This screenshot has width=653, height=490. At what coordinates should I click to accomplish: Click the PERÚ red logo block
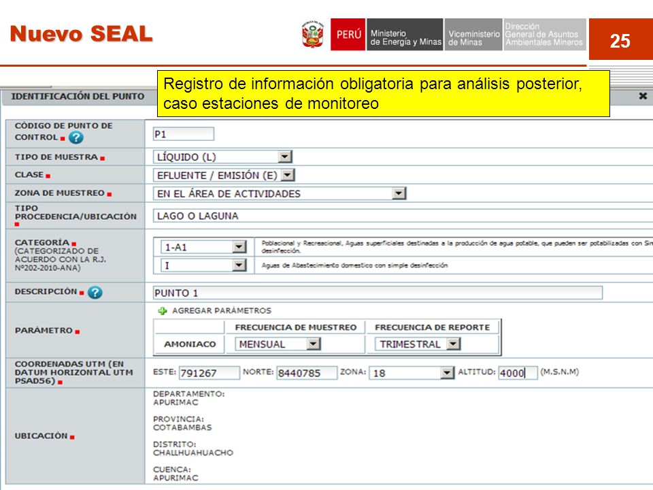coord(348,35)
